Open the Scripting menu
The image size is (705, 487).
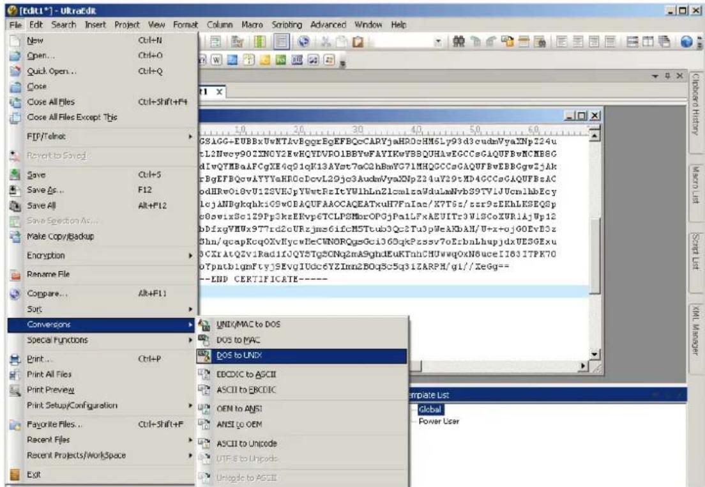click(287, 25)
